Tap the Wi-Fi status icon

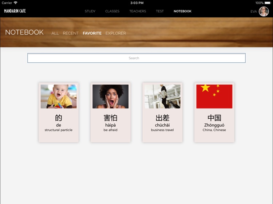(16, 3)
